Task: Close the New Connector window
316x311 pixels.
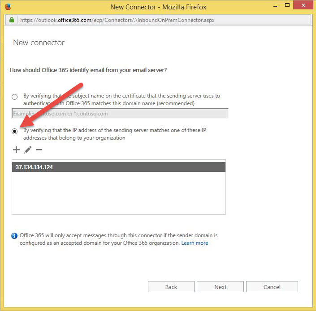Action: point(303,5)
